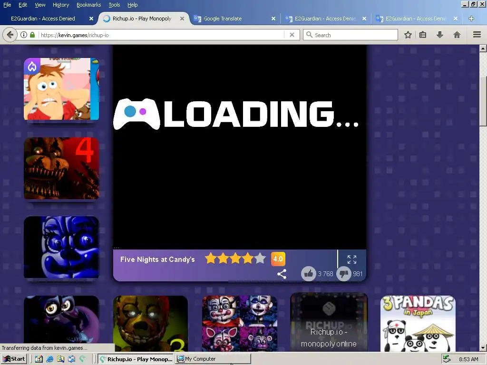Close the Richup.io - Play Monopoly tab

(182, 19)
